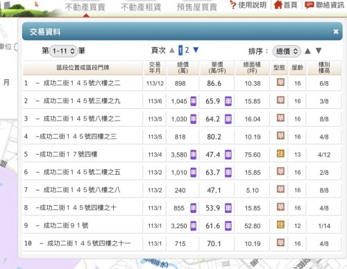Open 聯絡資訊 contact link

click(x=325, y=5)
